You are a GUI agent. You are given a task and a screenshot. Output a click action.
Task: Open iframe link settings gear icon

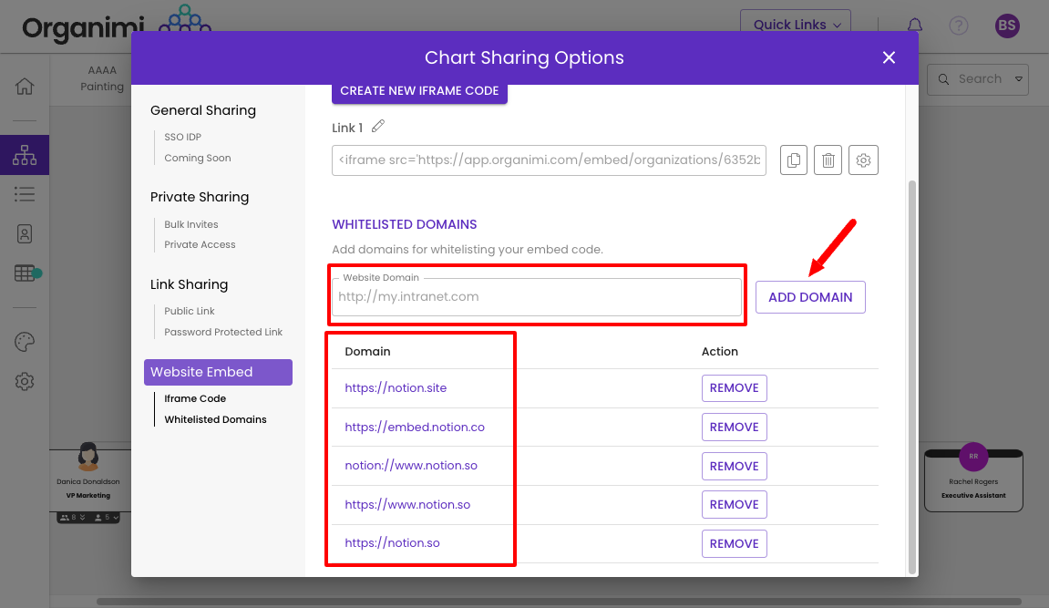point(863,160)
